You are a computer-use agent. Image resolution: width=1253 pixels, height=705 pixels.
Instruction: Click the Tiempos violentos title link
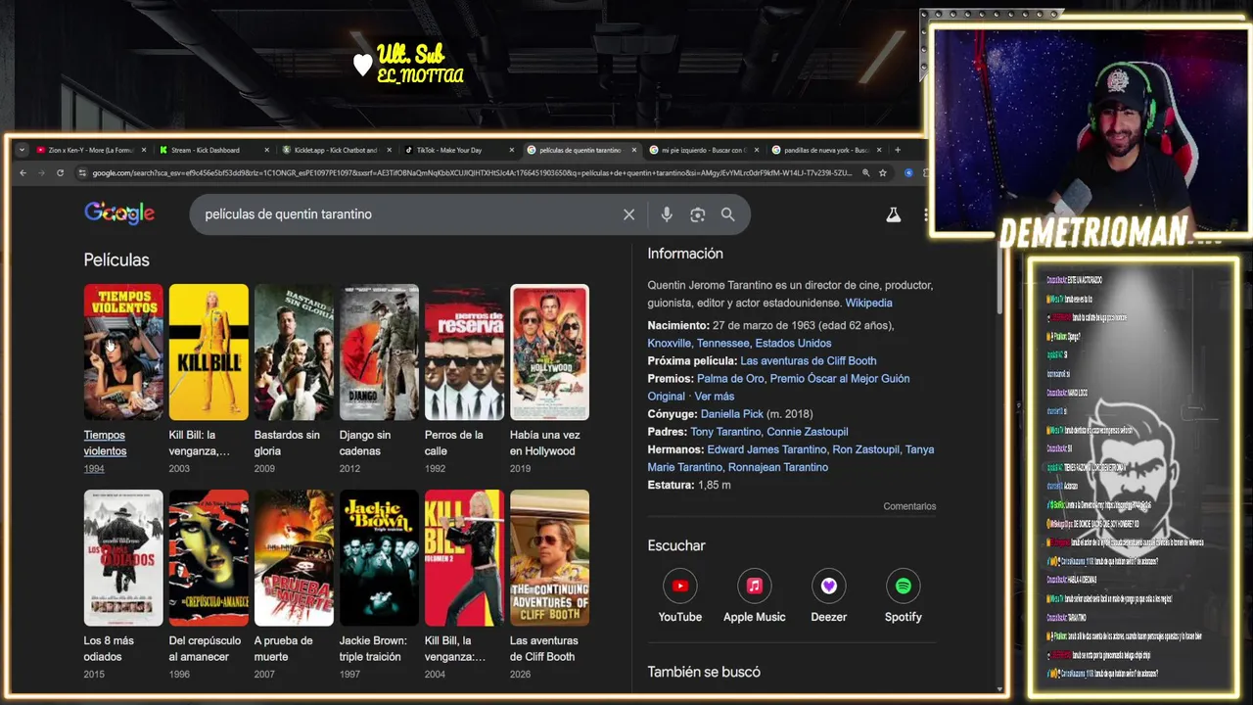click(x=105, y=443)
